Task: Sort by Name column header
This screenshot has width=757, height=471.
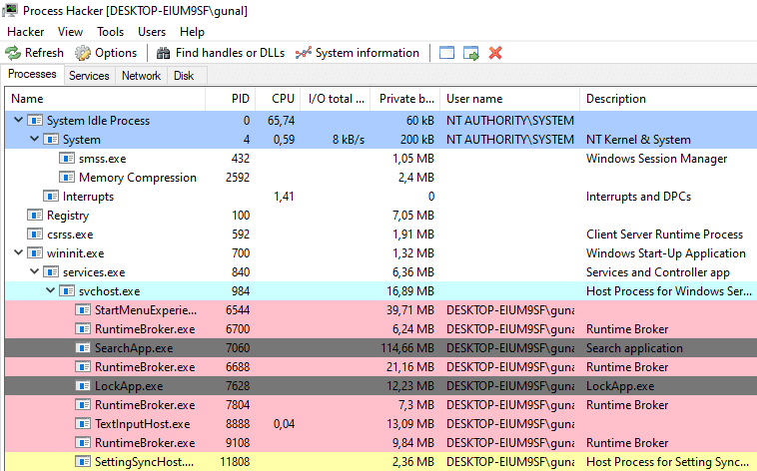Action: click(x=105, y=99)
